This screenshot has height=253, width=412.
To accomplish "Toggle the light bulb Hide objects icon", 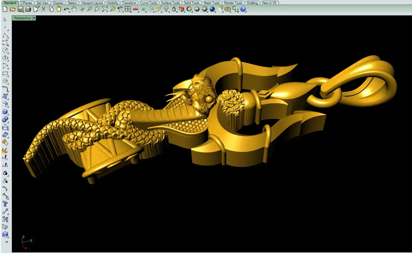I will (166, 9).
